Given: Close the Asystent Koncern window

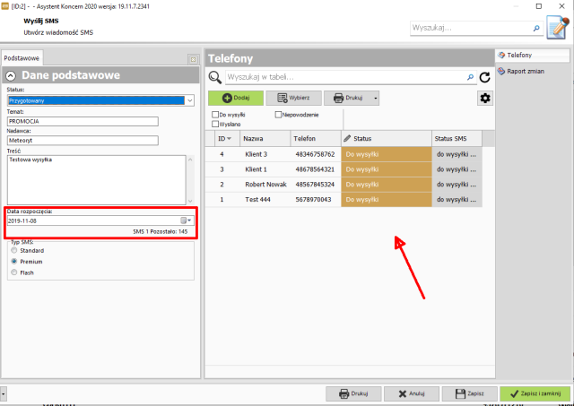Looking at the screenshot, I should 561,6.
